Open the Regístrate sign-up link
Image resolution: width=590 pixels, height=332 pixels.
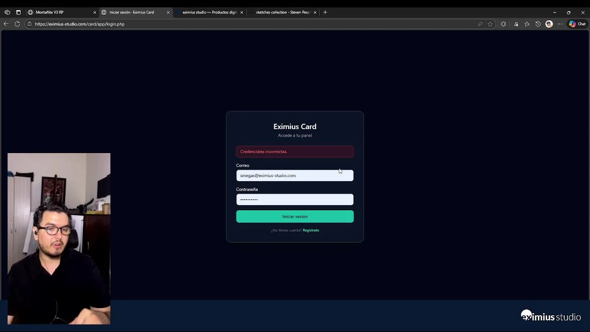(311, 230)
